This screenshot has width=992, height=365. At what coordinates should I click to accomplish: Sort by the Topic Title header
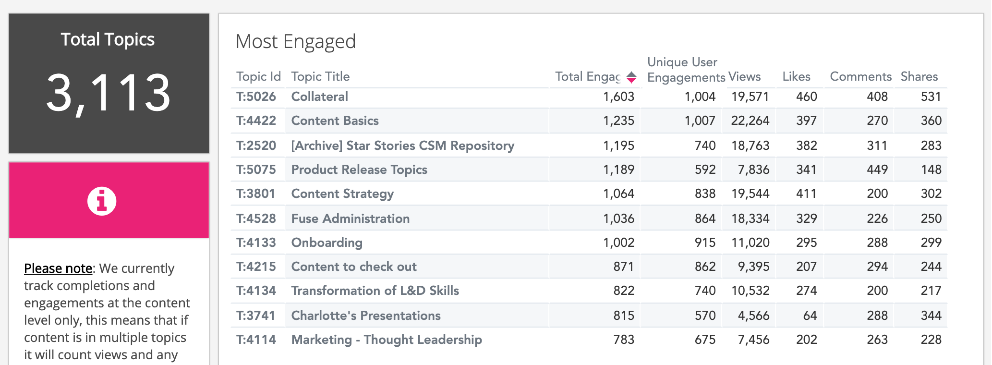320,77
